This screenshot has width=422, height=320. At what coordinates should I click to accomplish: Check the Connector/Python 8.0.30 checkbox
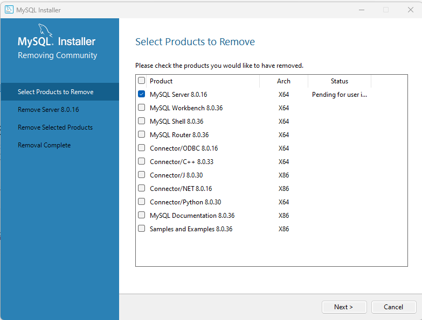point(141,202)
